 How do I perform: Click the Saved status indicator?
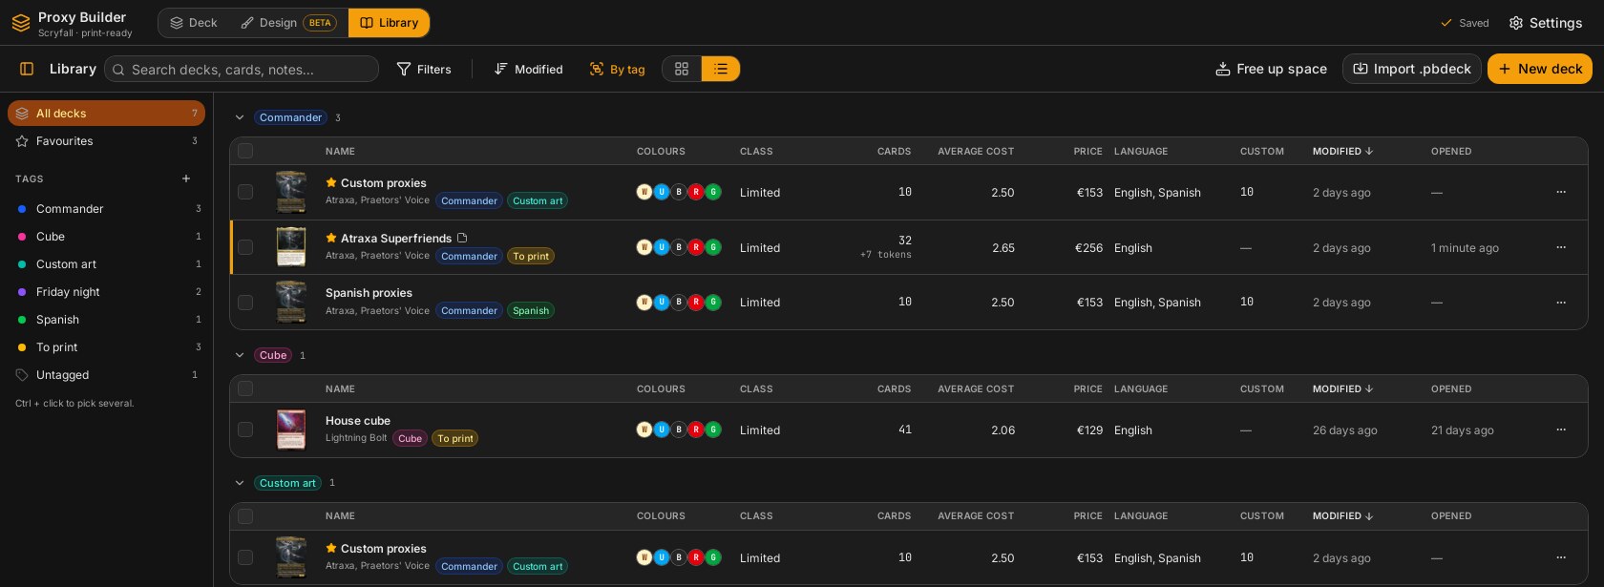[1465, 23]
